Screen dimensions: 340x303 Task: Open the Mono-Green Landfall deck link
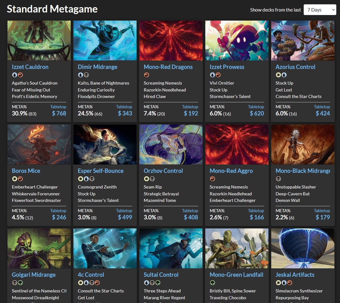point(236,275)
